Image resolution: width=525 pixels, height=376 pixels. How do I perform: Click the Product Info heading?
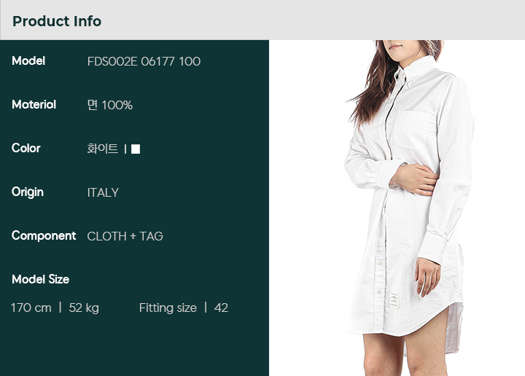(x=57, y=21)
